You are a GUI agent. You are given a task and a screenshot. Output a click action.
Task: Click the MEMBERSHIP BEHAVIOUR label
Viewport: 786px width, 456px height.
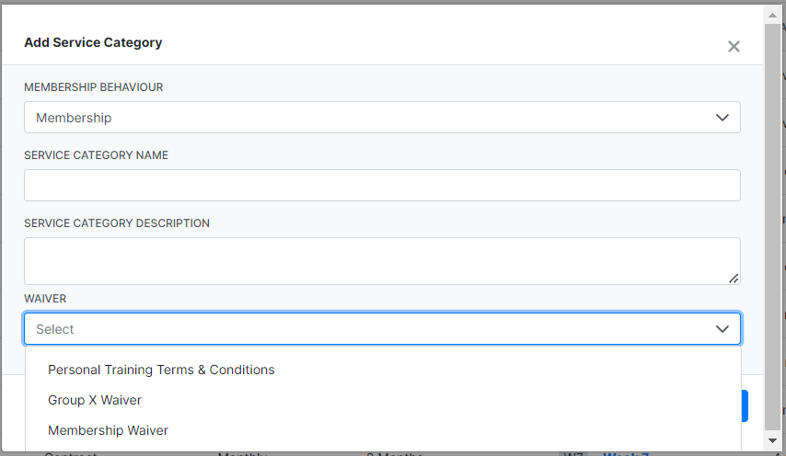pos(94,87)
